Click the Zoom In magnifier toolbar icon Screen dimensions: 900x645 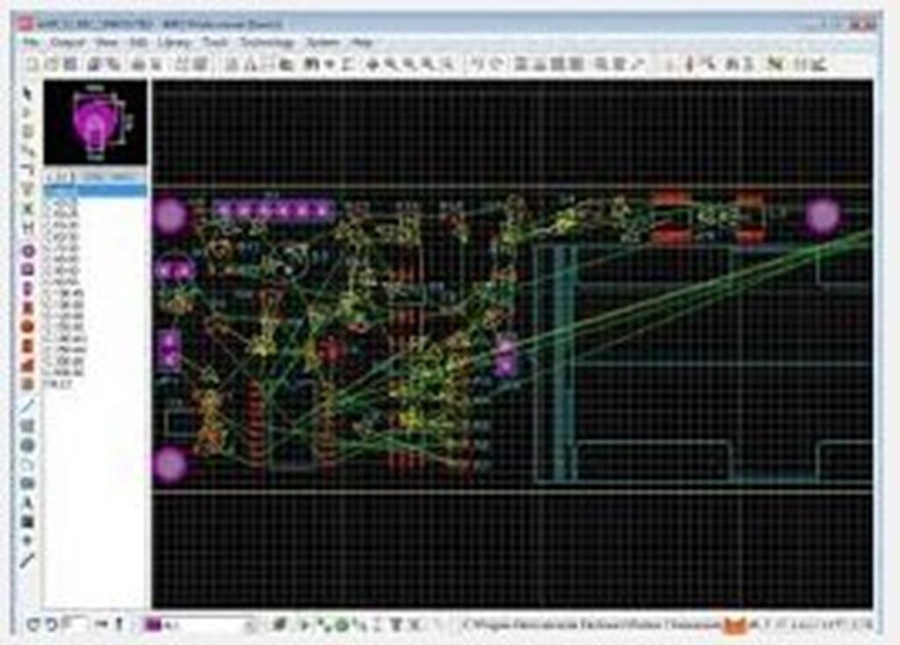pyautogui.click(x=393, y=62)
